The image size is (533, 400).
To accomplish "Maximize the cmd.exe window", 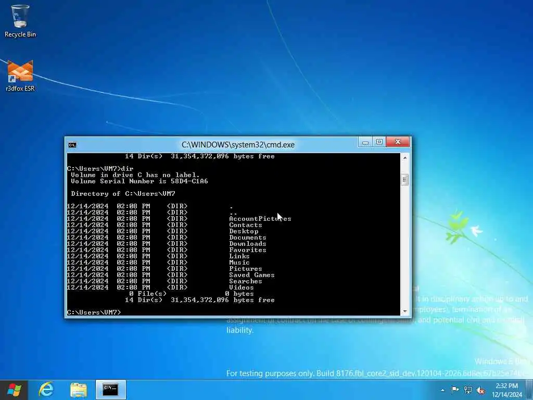I will (379, 142).
